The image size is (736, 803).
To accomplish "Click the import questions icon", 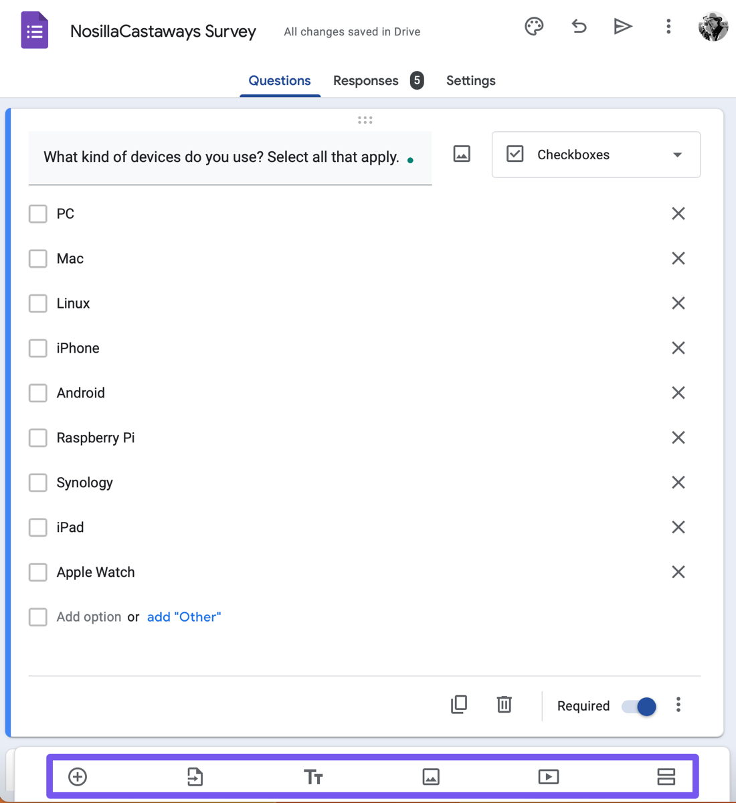I will [x=195, y=776].
